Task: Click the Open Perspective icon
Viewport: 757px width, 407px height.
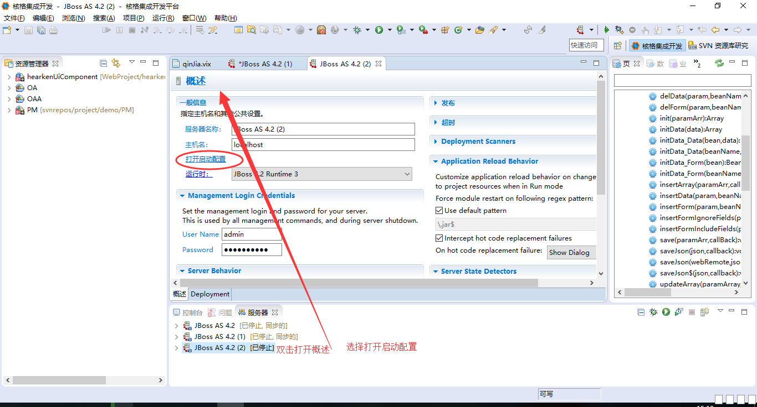Action: click(617, 46)
